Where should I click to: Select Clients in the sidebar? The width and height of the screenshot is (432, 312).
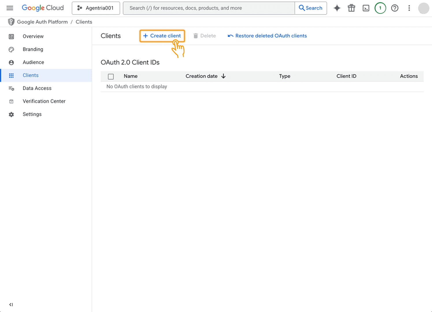[x=46, y=75]
